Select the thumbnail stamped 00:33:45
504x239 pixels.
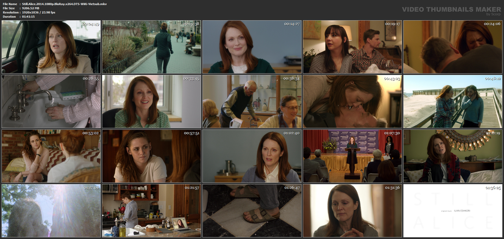pyautogui.click(x=152, y=101)
